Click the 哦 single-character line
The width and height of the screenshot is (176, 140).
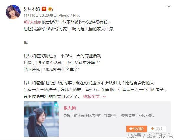click(x=26, y=43)
